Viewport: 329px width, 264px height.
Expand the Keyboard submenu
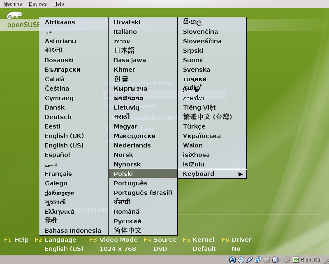(212, 174)
